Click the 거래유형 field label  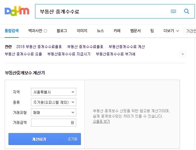[20, 112]
